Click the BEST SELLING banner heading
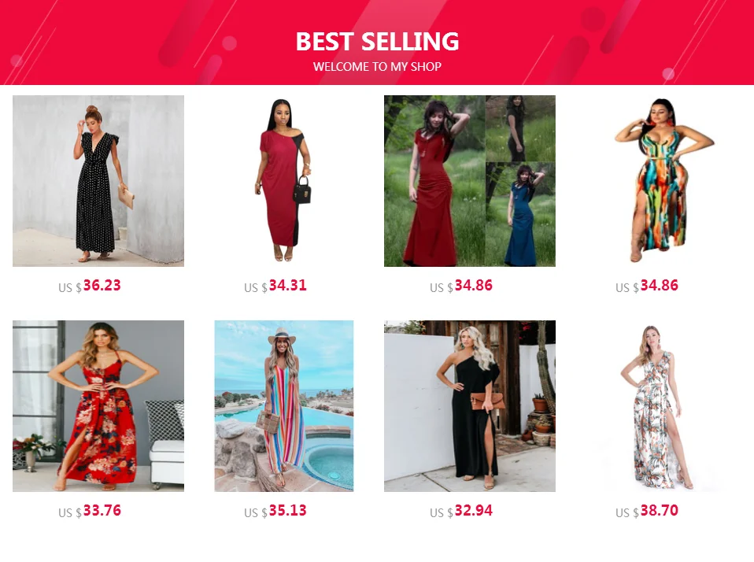Screen dimensions: 754x562 [377, 42]
